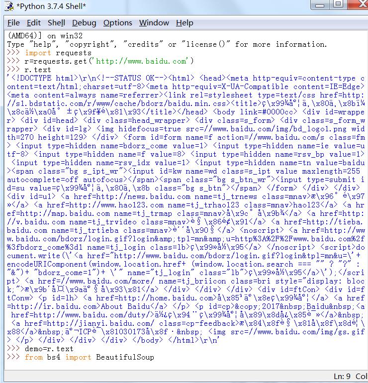Click the word BeautifulSoup in last command
368x383 pixels.
[x=125, y=357]
